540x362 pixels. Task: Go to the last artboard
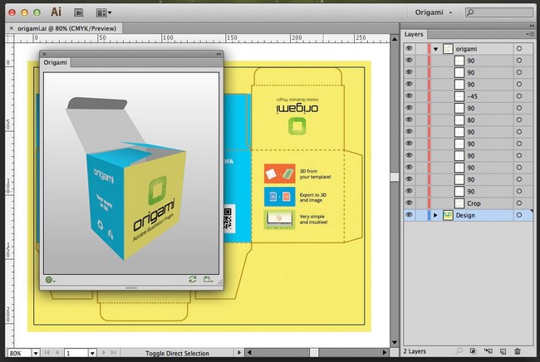pos(113,353)
